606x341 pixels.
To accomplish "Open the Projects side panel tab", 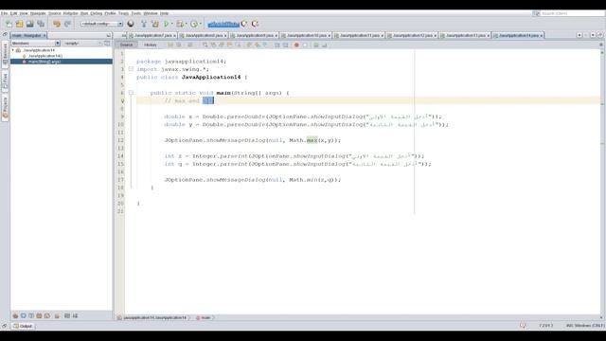I will pos(5,107).
